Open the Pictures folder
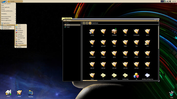The image size is (177, 99). [103, 54]
